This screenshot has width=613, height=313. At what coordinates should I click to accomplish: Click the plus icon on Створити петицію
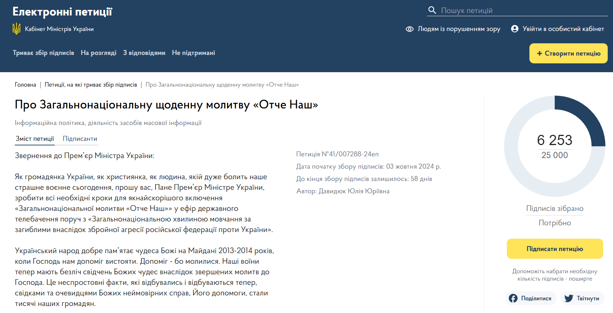539,54
